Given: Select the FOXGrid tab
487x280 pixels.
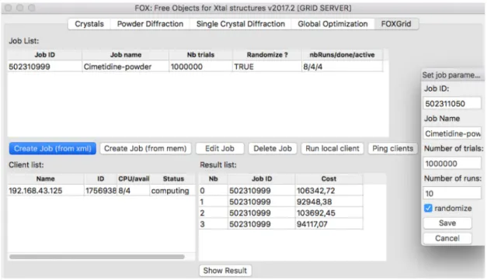Looking at the screenshot, I should point(396,24).
